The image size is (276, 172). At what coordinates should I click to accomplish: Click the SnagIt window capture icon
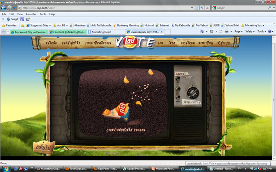22,19
